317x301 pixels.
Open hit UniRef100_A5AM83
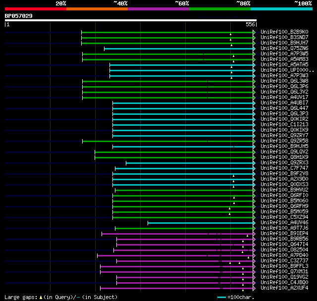point(284,59)
